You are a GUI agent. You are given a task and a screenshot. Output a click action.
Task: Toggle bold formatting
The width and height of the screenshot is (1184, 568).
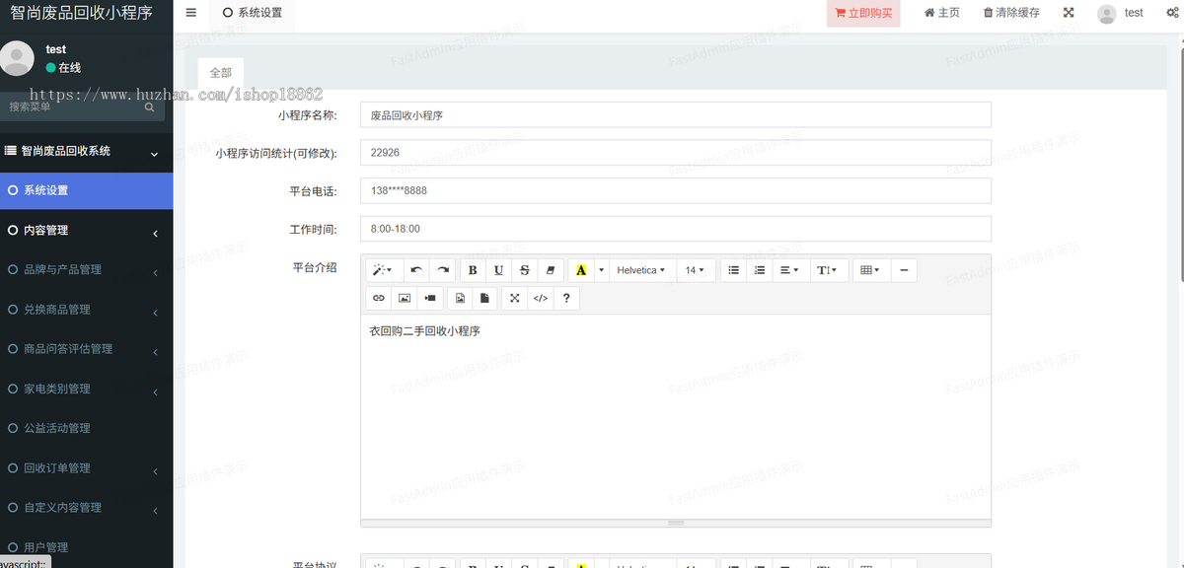[x=473, y=270]
